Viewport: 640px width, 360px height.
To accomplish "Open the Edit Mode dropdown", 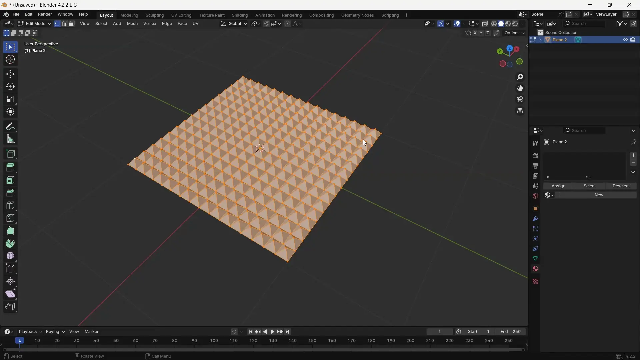I will tap(34, 24).
